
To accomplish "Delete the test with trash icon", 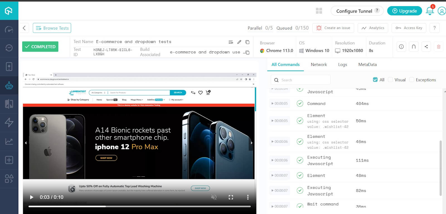I will 438,47.
